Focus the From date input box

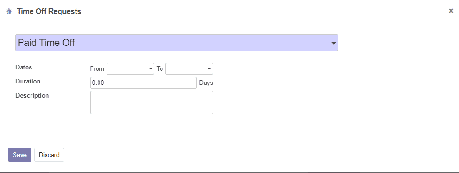tap(130, 68)
